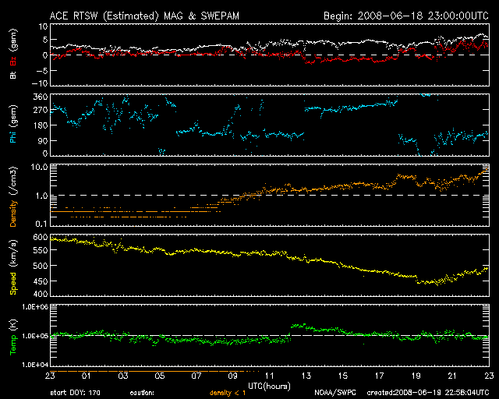
Task: Click the 'start DOY: 170' text
Action: pyautogui.click(x=75, y=393)
